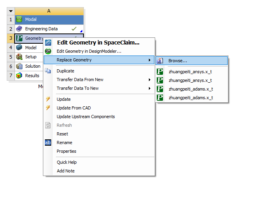Click the Geometry cell P icon
This screenshot has width=254, height=200.
point(19,38)
